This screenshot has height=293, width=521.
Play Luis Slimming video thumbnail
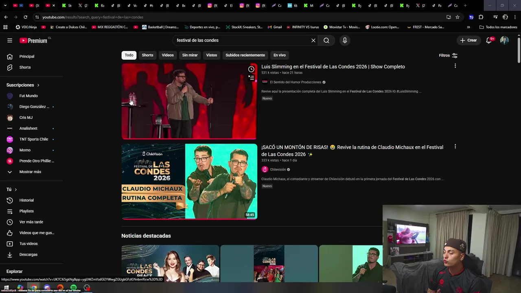coord(189,101)
